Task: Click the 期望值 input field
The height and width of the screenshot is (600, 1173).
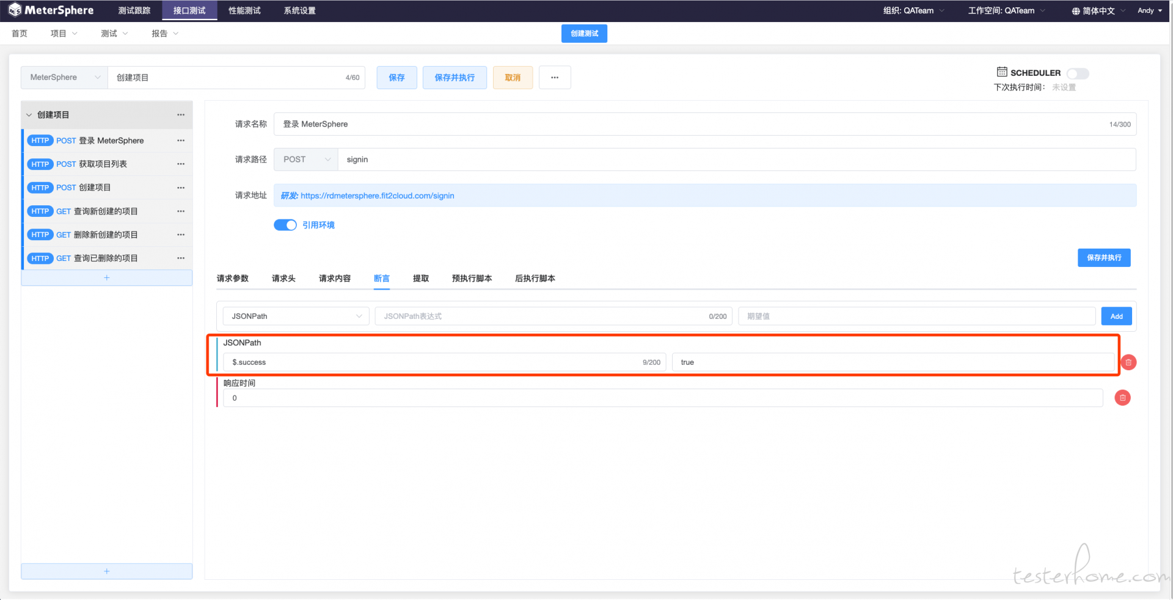Action: click(916, 316)
